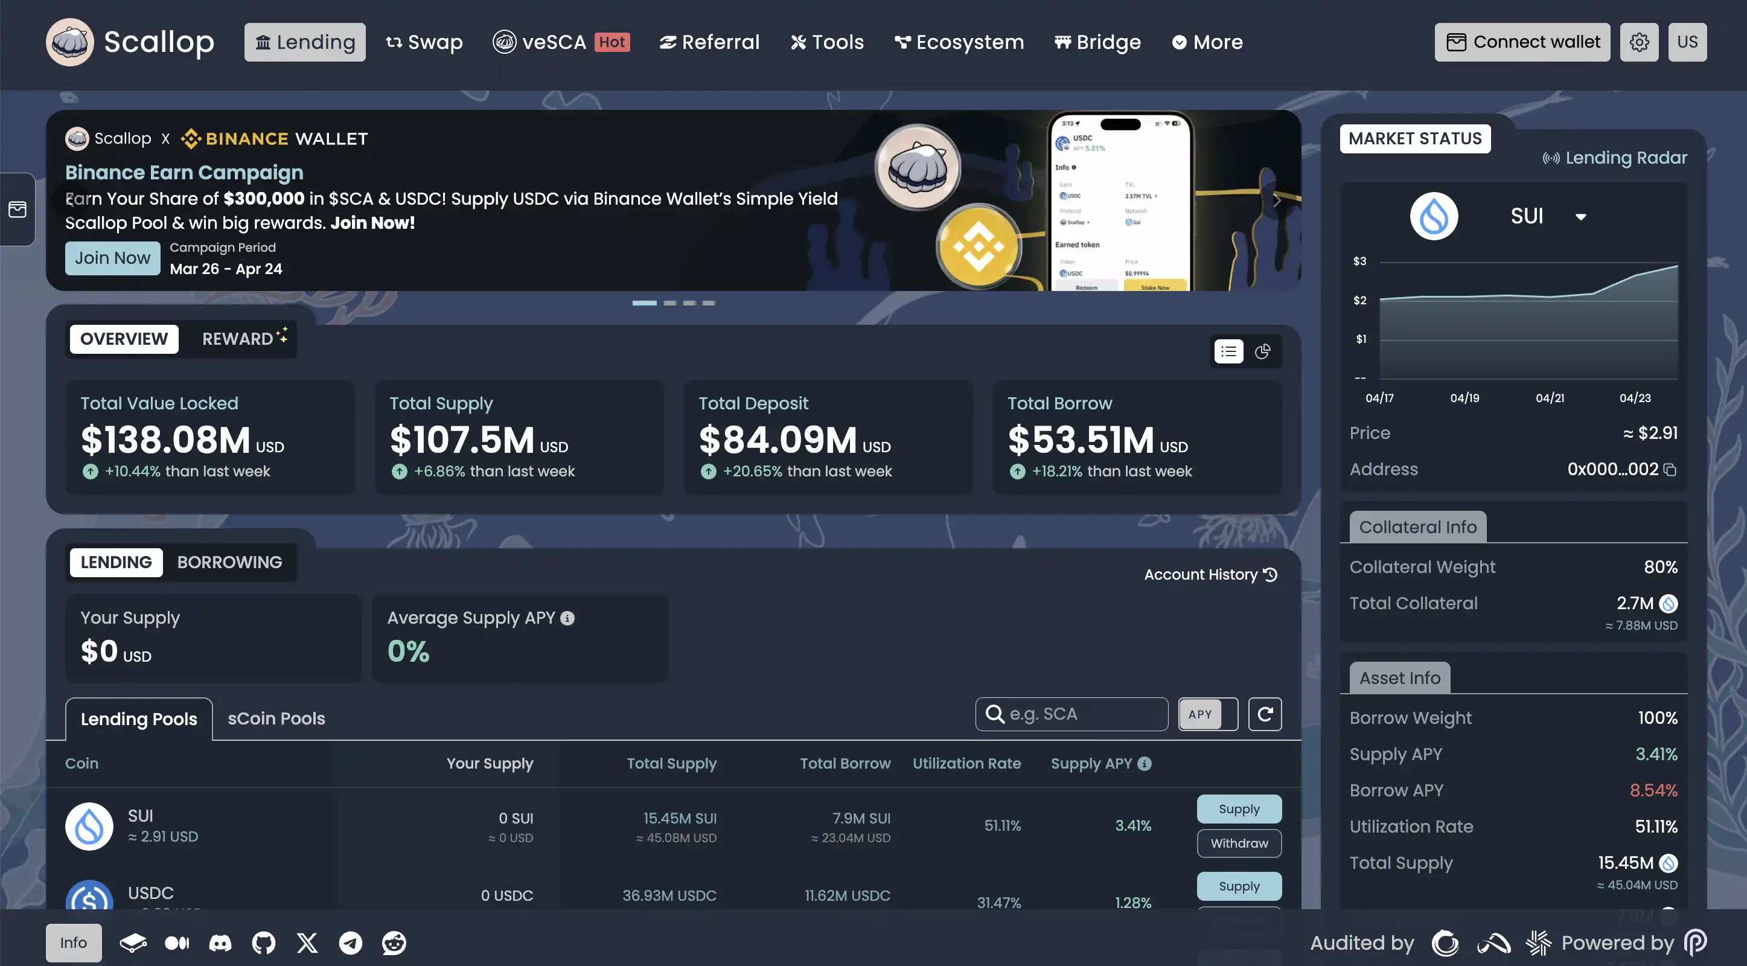Switch overview to pie chart view icon
Image resolution: width=1747 pixels, height=966 pixels.
point(1262,351)
